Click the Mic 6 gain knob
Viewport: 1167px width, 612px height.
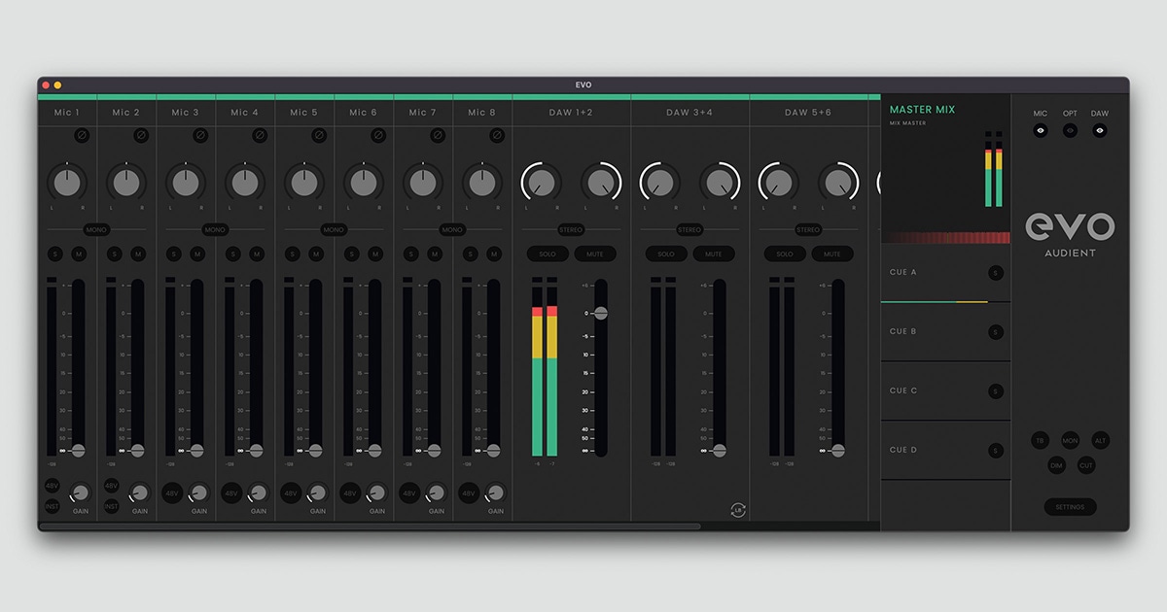click(x=377, y=493)
